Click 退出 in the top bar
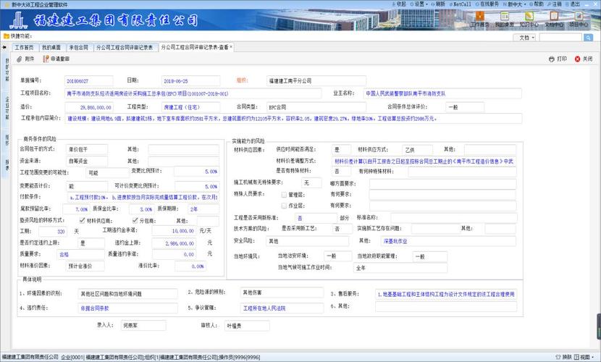The height and width of the screenshot is (362, 601). tap(573, 4)
